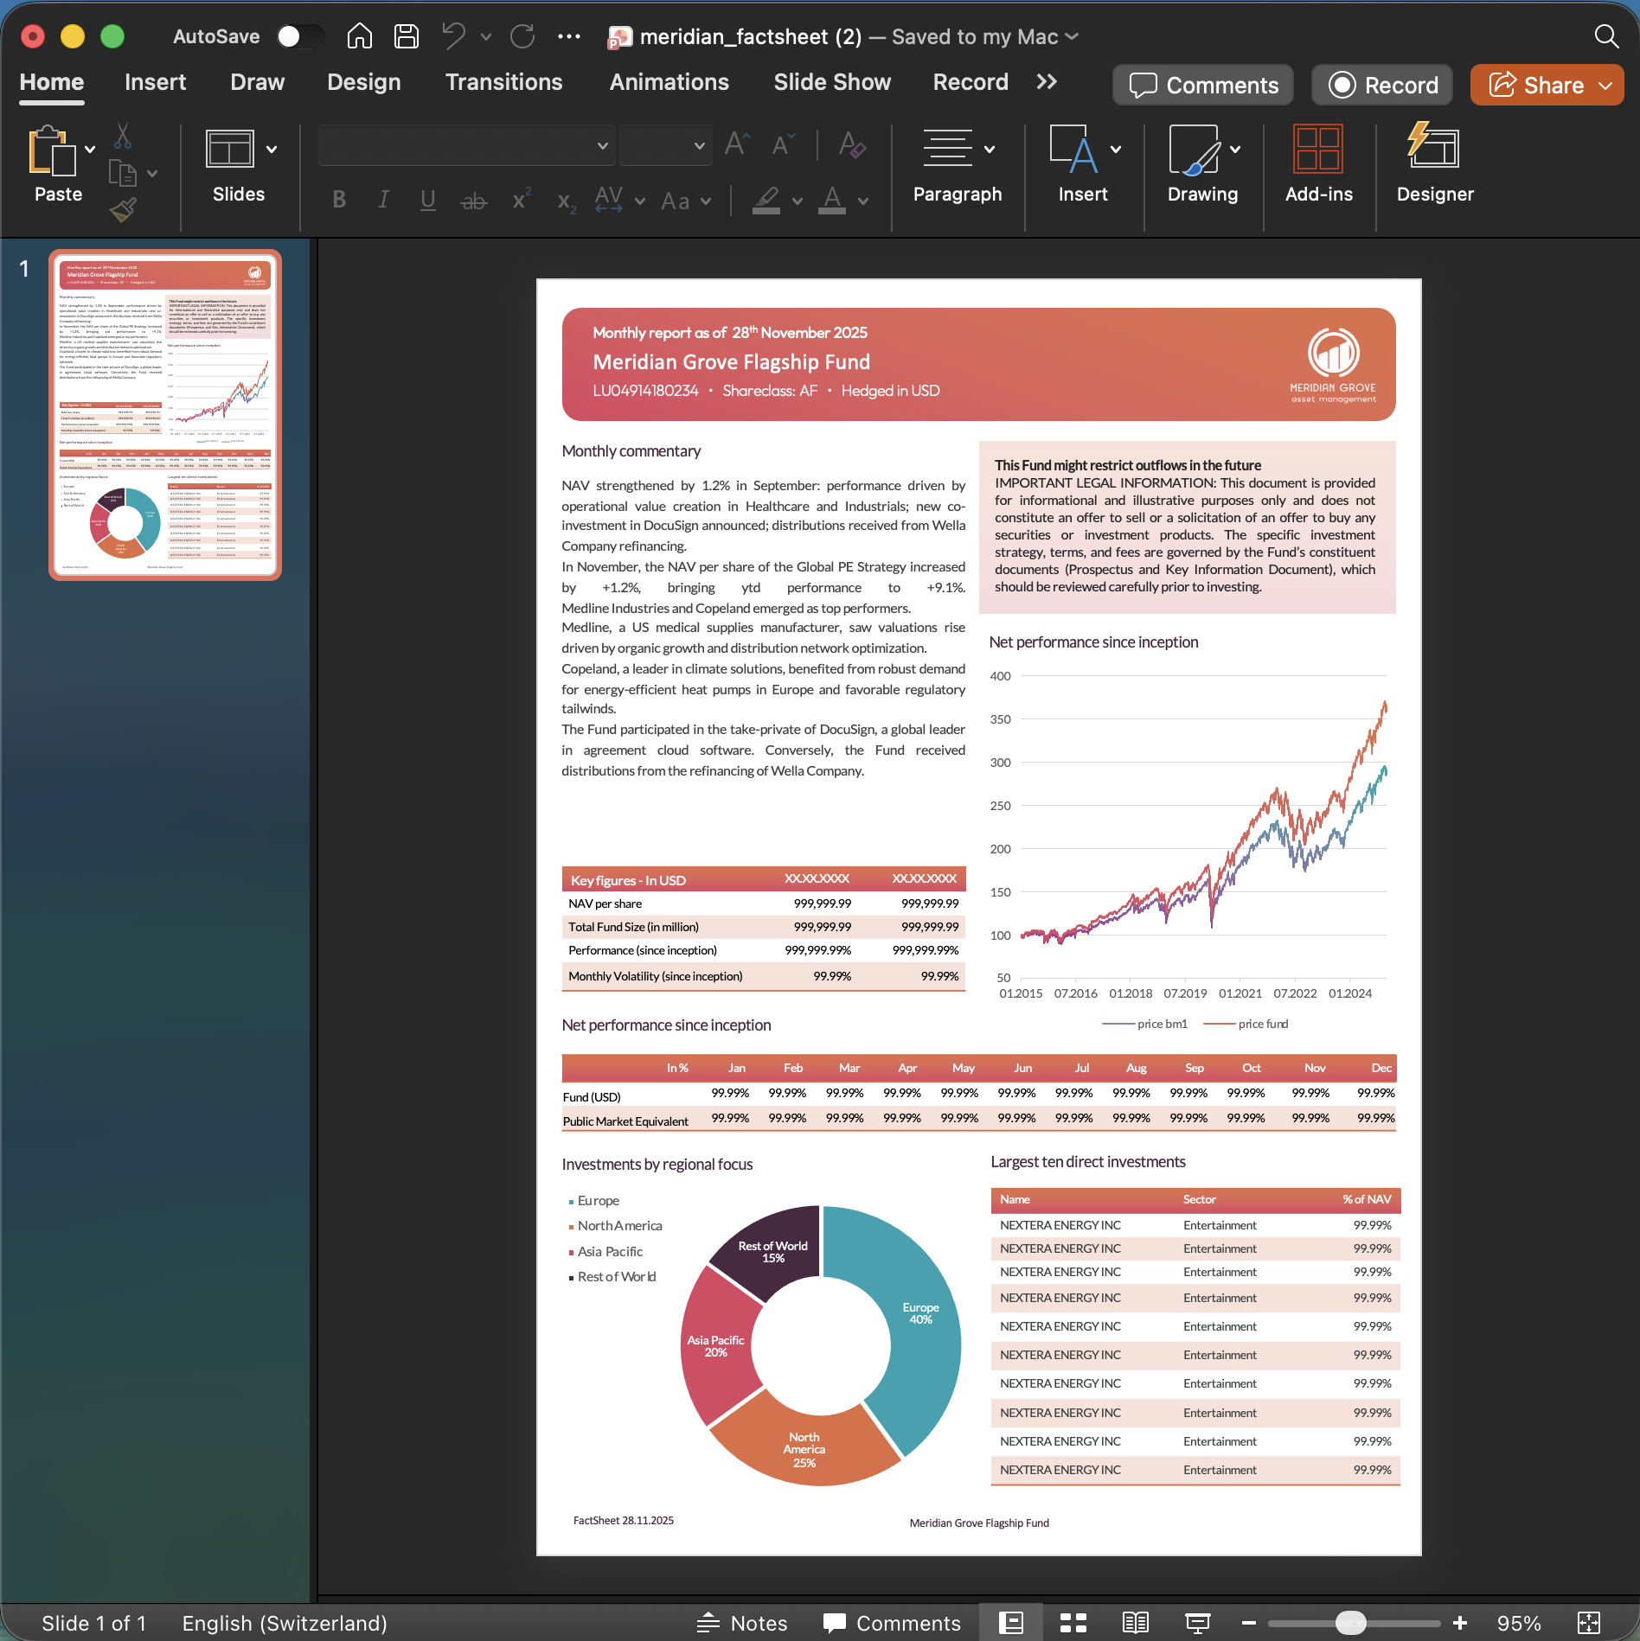
Task: Apply italic formatting
Action: tap(382, 200)
